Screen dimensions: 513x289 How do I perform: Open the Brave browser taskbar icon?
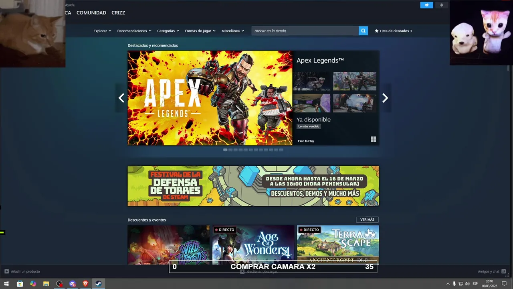85,284
